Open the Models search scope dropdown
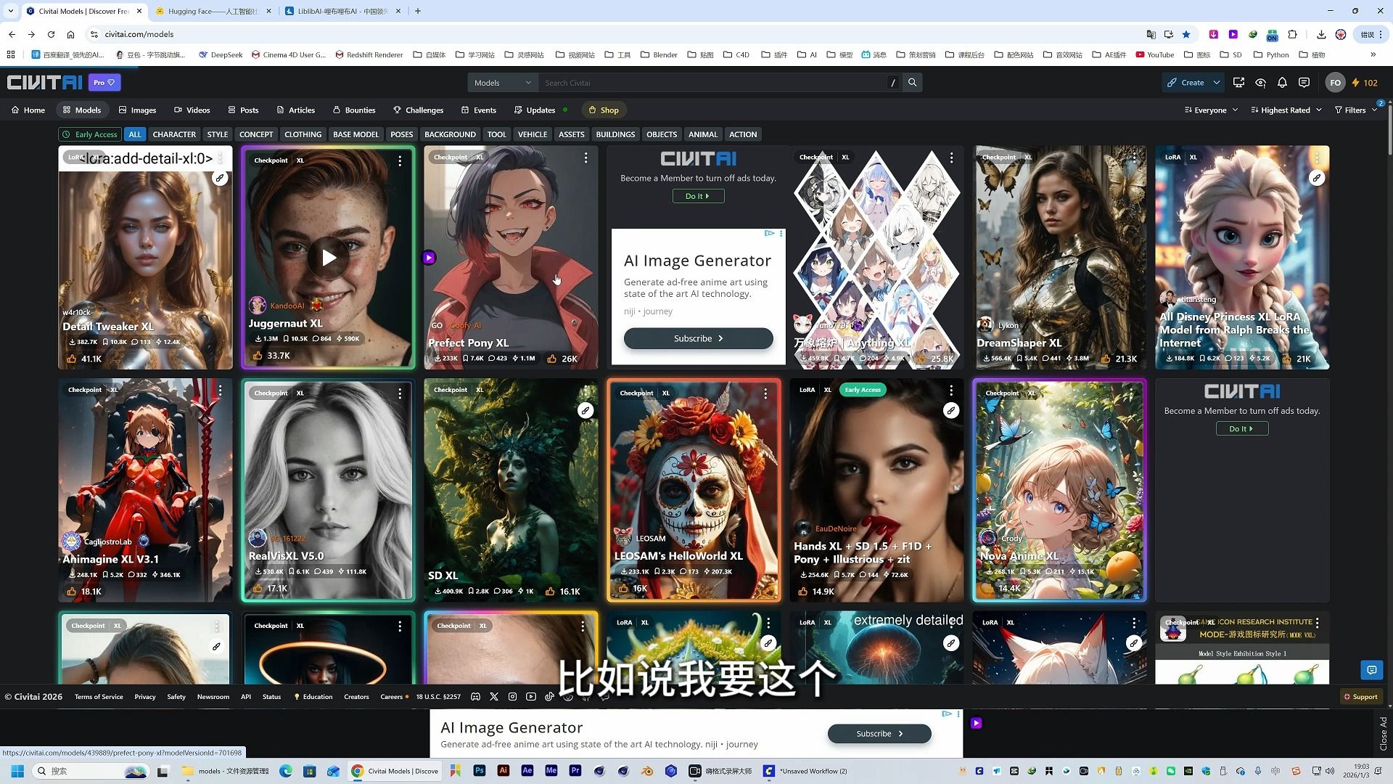The image size is (1393, 784). pos(502,83)
